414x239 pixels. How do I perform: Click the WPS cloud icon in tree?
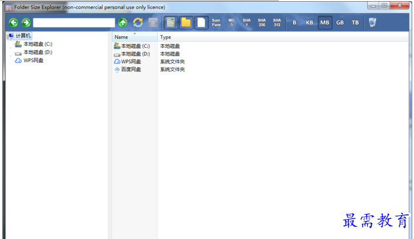[18, 61]
